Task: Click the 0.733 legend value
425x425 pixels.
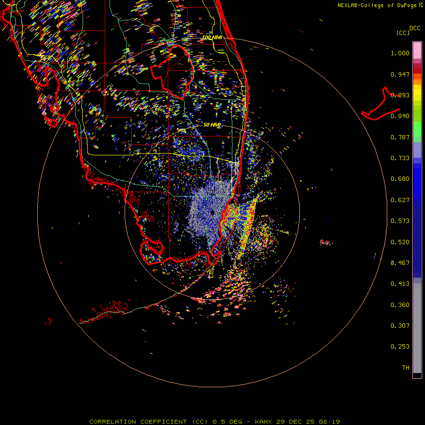Action: 400,158
